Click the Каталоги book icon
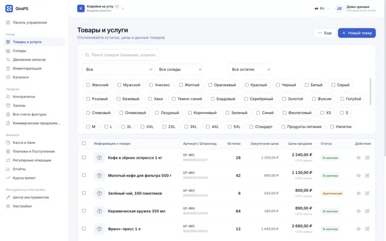Viewport: 386px width, 241px height. [x=8, y=78]
